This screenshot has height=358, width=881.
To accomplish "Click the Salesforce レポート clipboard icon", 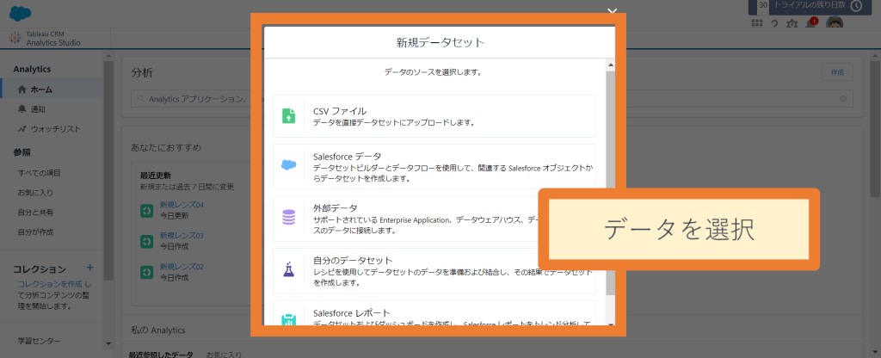I will (x=288, y=319).
